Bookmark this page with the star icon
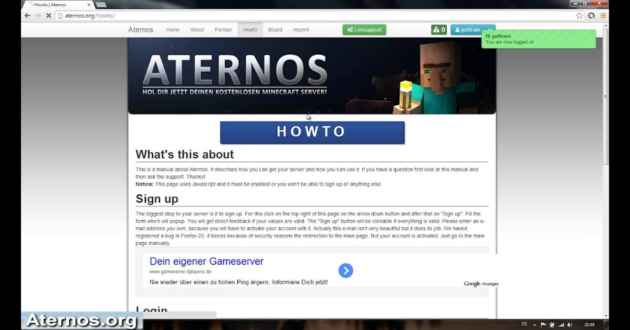This screenshot has width=630, height=330. point(580,16)
